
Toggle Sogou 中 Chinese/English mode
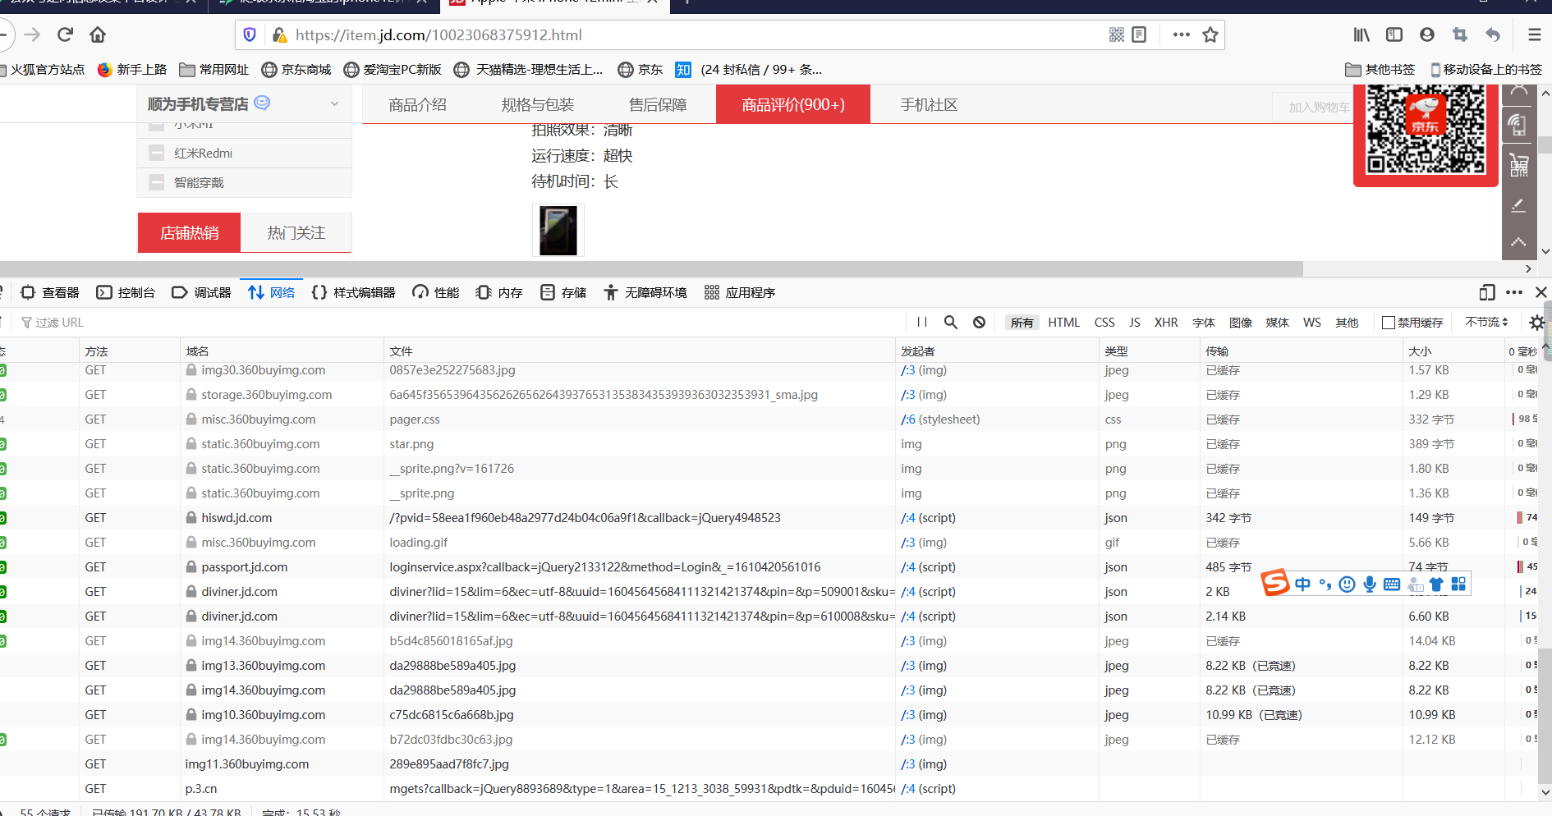pos(1303,584)
